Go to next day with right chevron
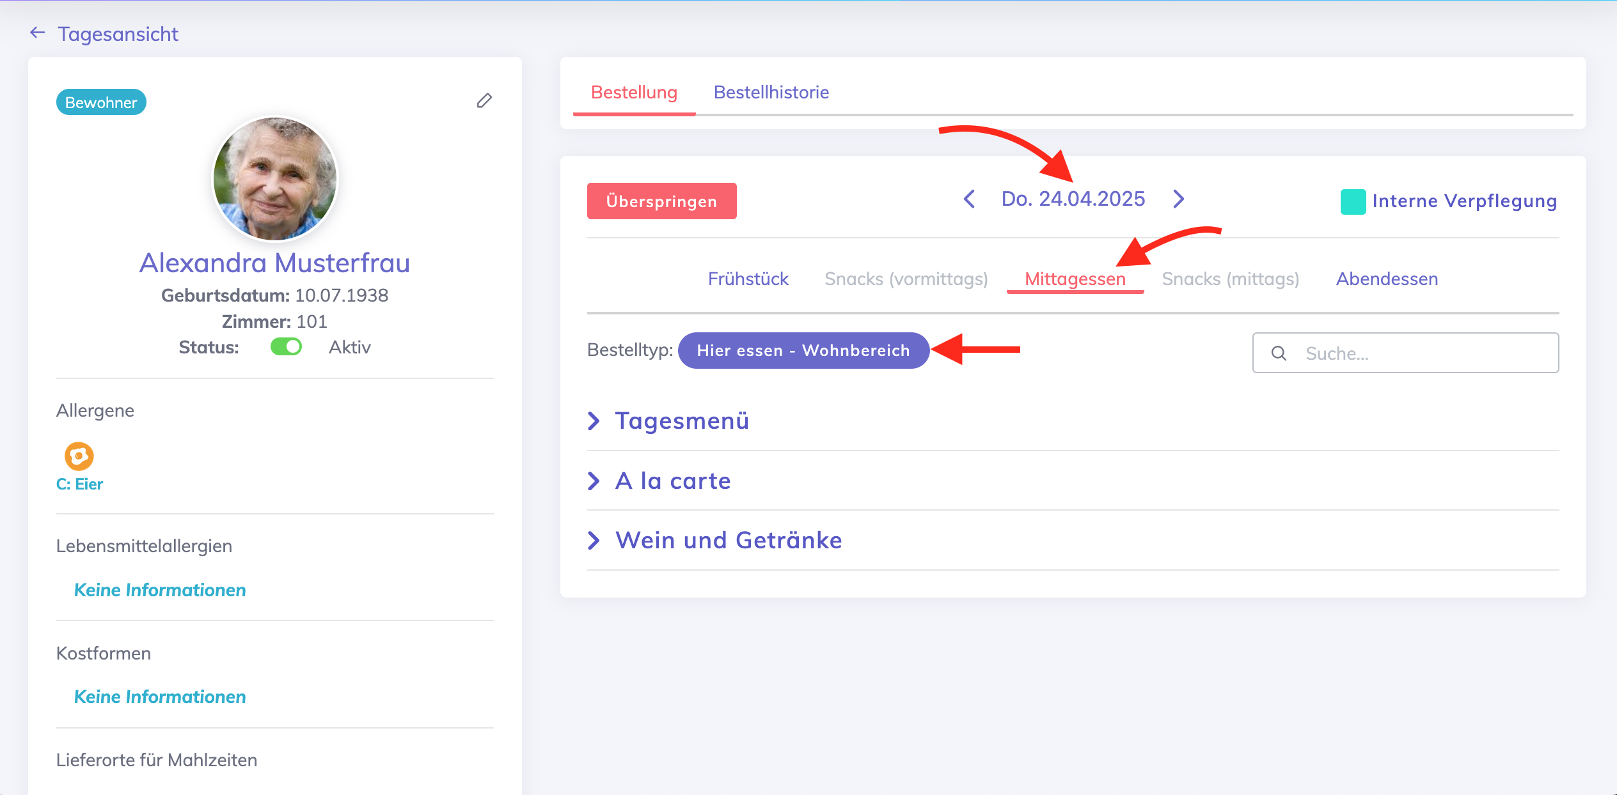 click(x=1179, y=199)
